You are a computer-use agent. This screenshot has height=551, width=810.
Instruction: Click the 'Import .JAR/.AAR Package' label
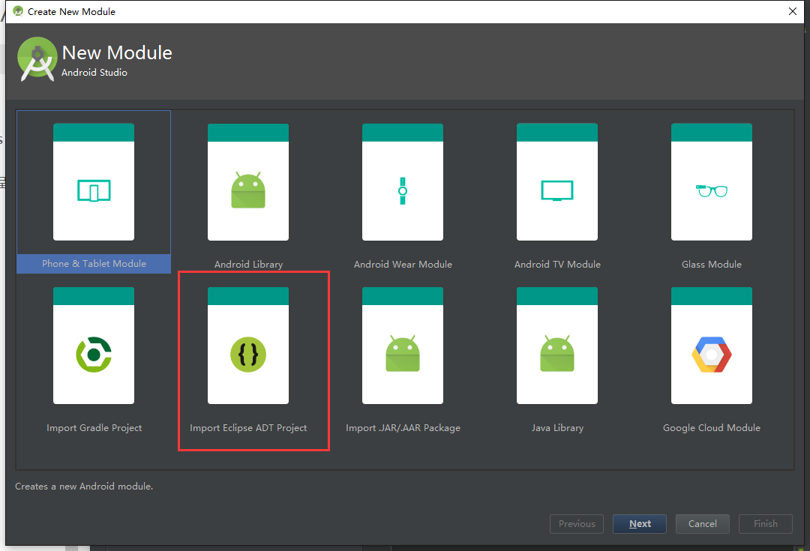tap(403, 427)
